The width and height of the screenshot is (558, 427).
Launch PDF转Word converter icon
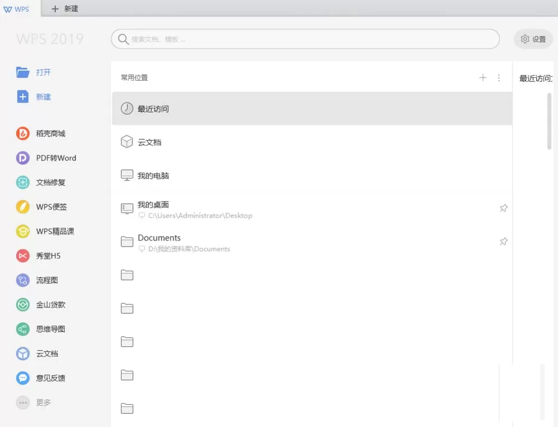(23, 158)
